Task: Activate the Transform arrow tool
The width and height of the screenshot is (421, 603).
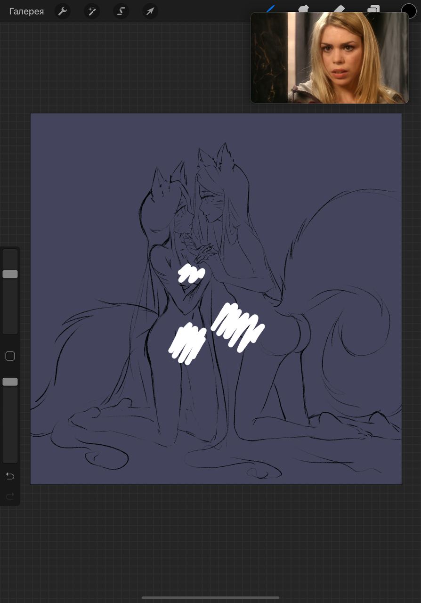Action: click(x=150, y=11)
